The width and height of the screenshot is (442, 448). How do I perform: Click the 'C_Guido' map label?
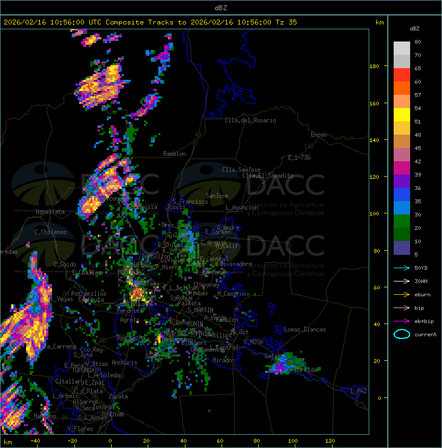(x=65, y=264)
